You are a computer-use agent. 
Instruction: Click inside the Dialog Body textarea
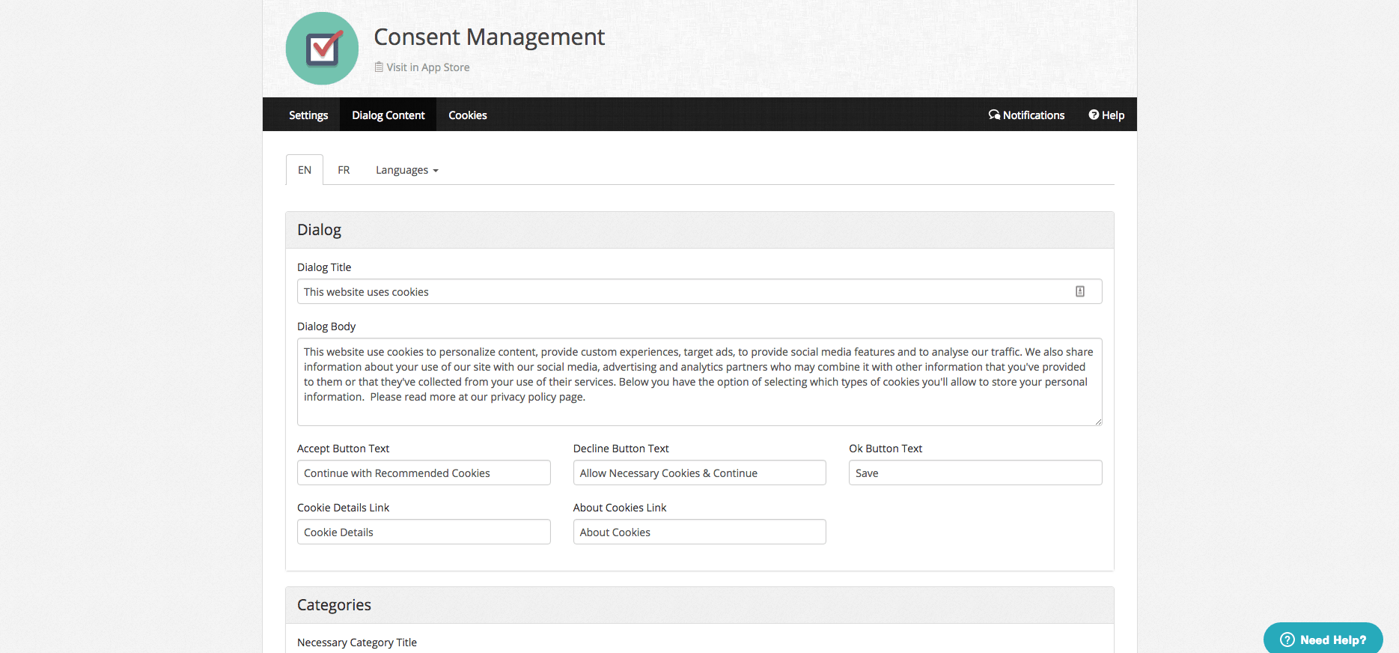pyautogui.click(x=699, y=382)
